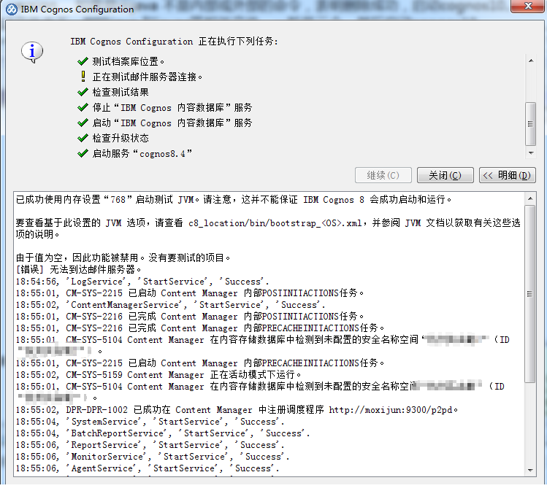Click log line 18:54:56 LogService StartService Success
Image resolution: width=547 pixels, height=491 pixels.
(142, 281)
